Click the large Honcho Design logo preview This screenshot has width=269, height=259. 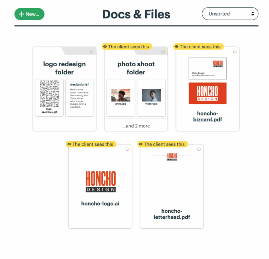click(101, 181)
